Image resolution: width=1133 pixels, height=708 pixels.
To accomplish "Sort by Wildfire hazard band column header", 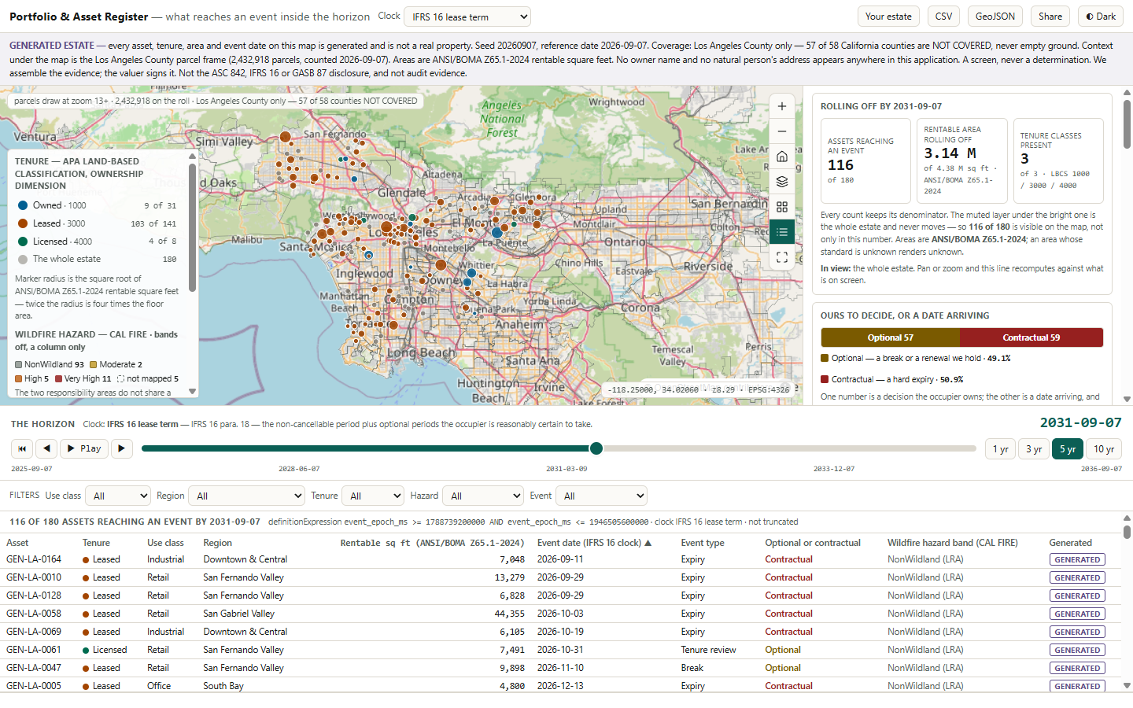I will (952, 543).
